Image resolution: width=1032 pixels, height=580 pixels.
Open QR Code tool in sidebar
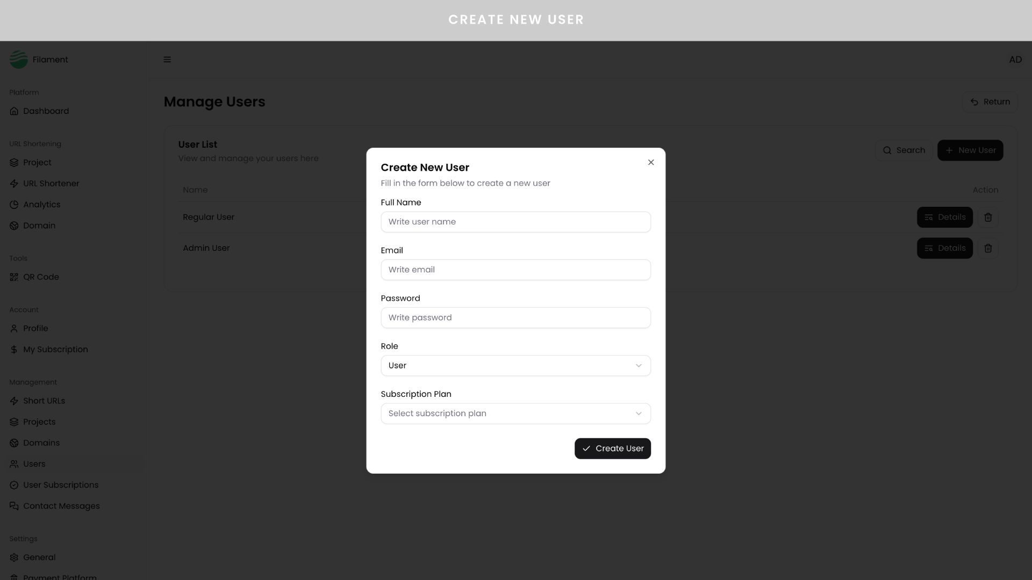(41, 277)
